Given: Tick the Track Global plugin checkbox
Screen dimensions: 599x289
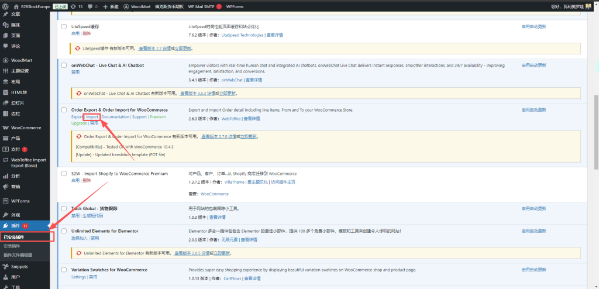Looking at the screenshot, I should coord(64,209).
